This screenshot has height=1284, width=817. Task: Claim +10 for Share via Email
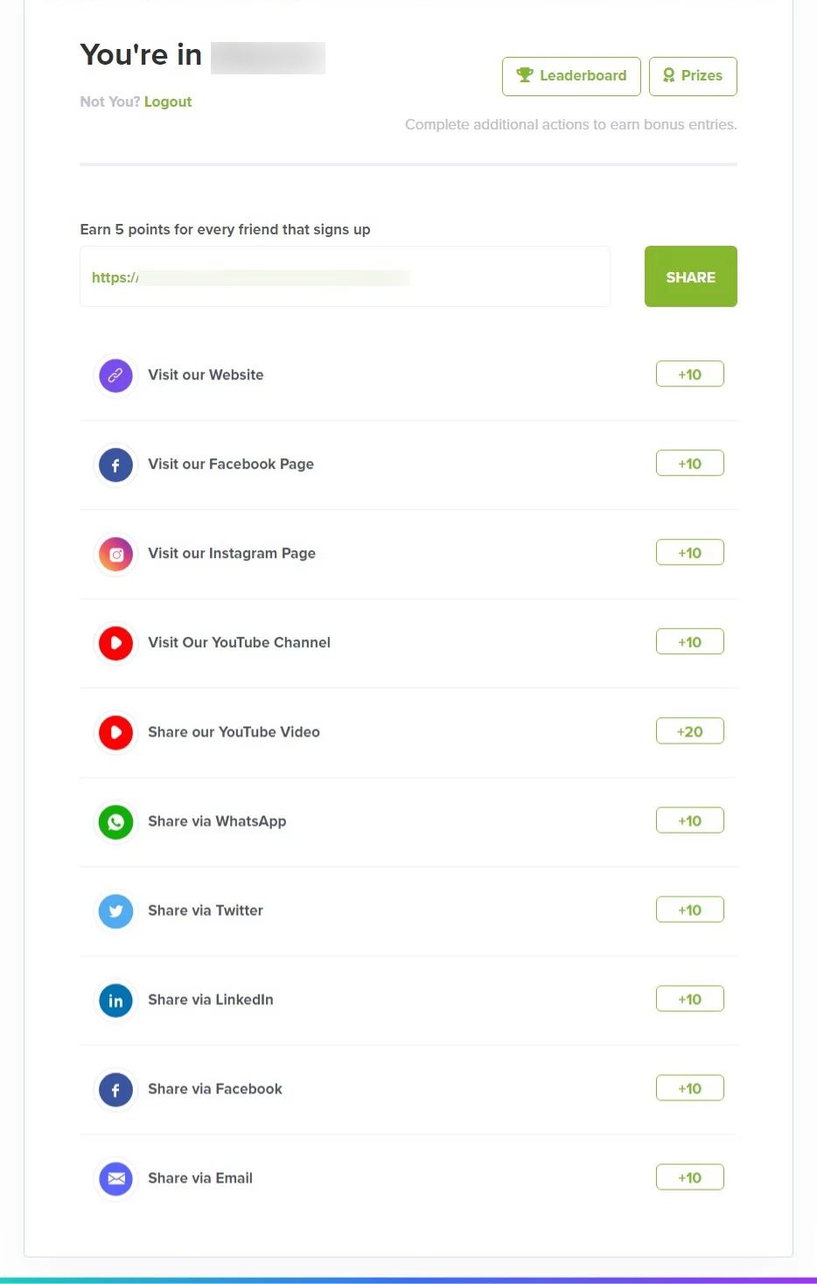[x=689, y=1177]
